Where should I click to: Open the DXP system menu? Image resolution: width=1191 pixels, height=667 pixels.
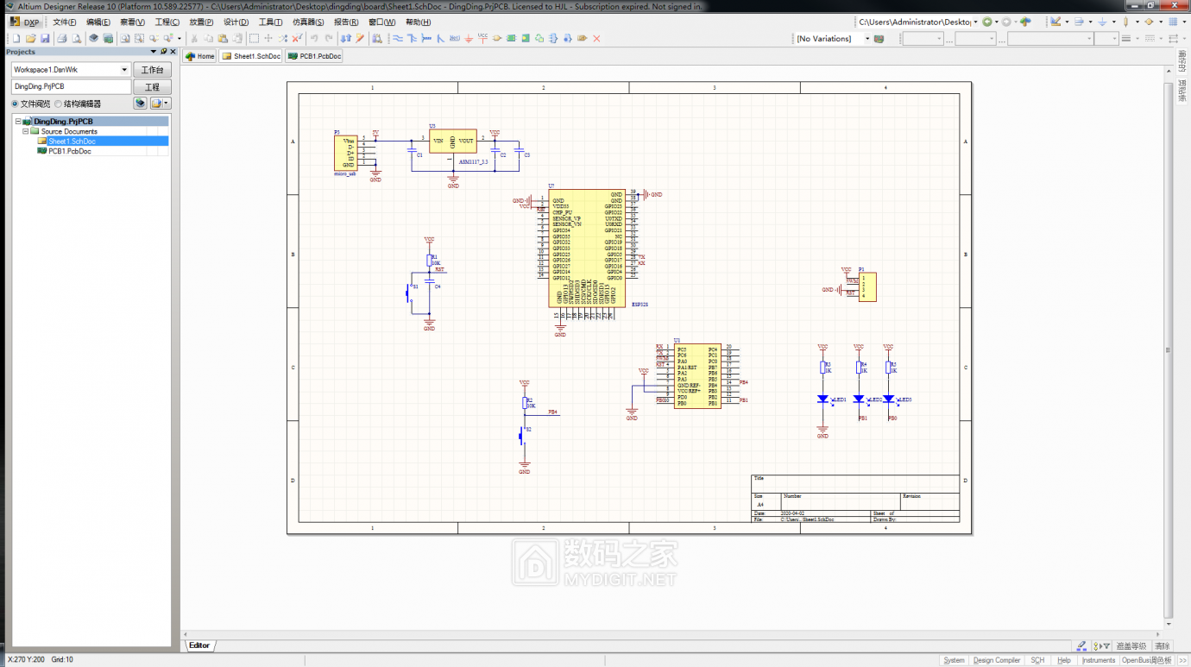pyautogui.click(x=26, y=22)
